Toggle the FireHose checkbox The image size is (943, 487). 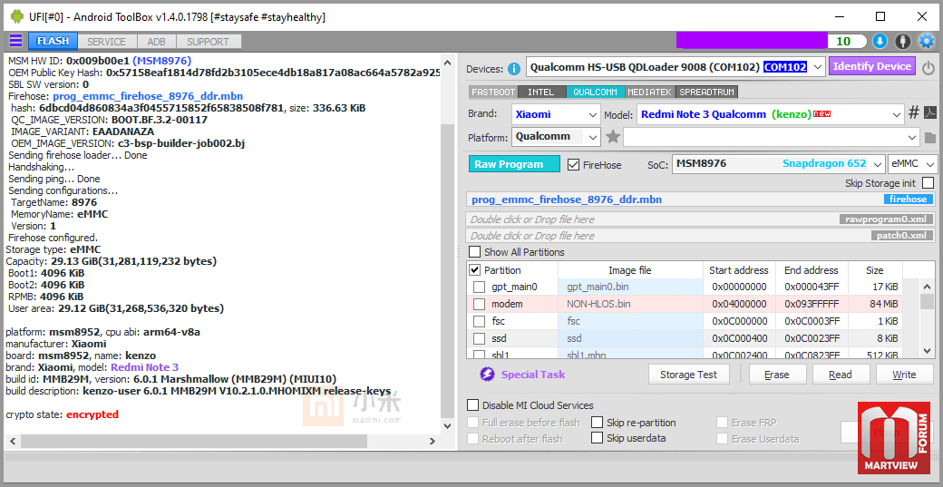573,165
